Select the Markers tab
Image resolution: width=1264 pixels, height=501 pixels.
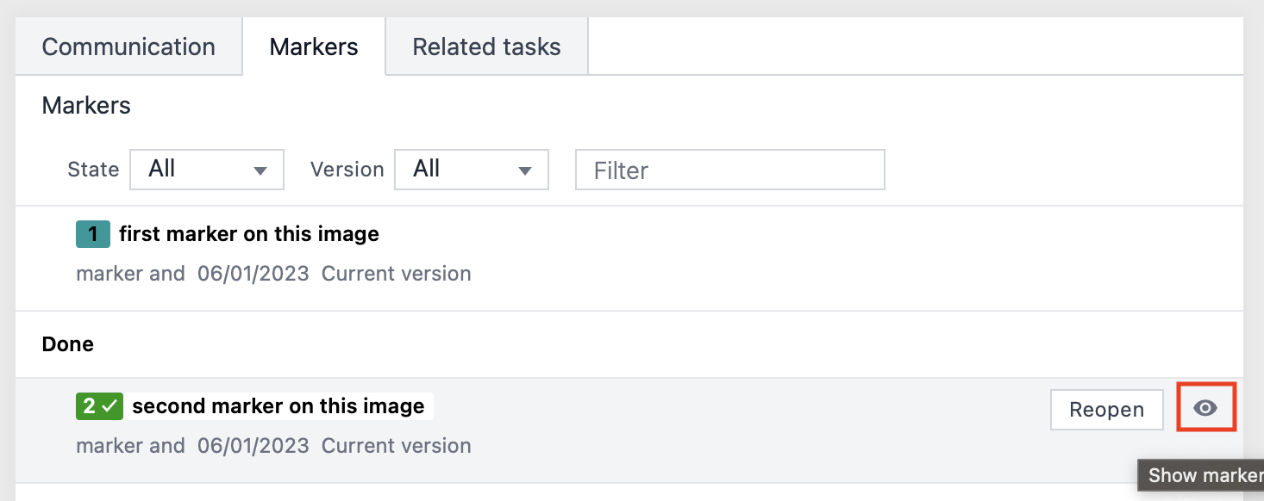tap(313, 46)
